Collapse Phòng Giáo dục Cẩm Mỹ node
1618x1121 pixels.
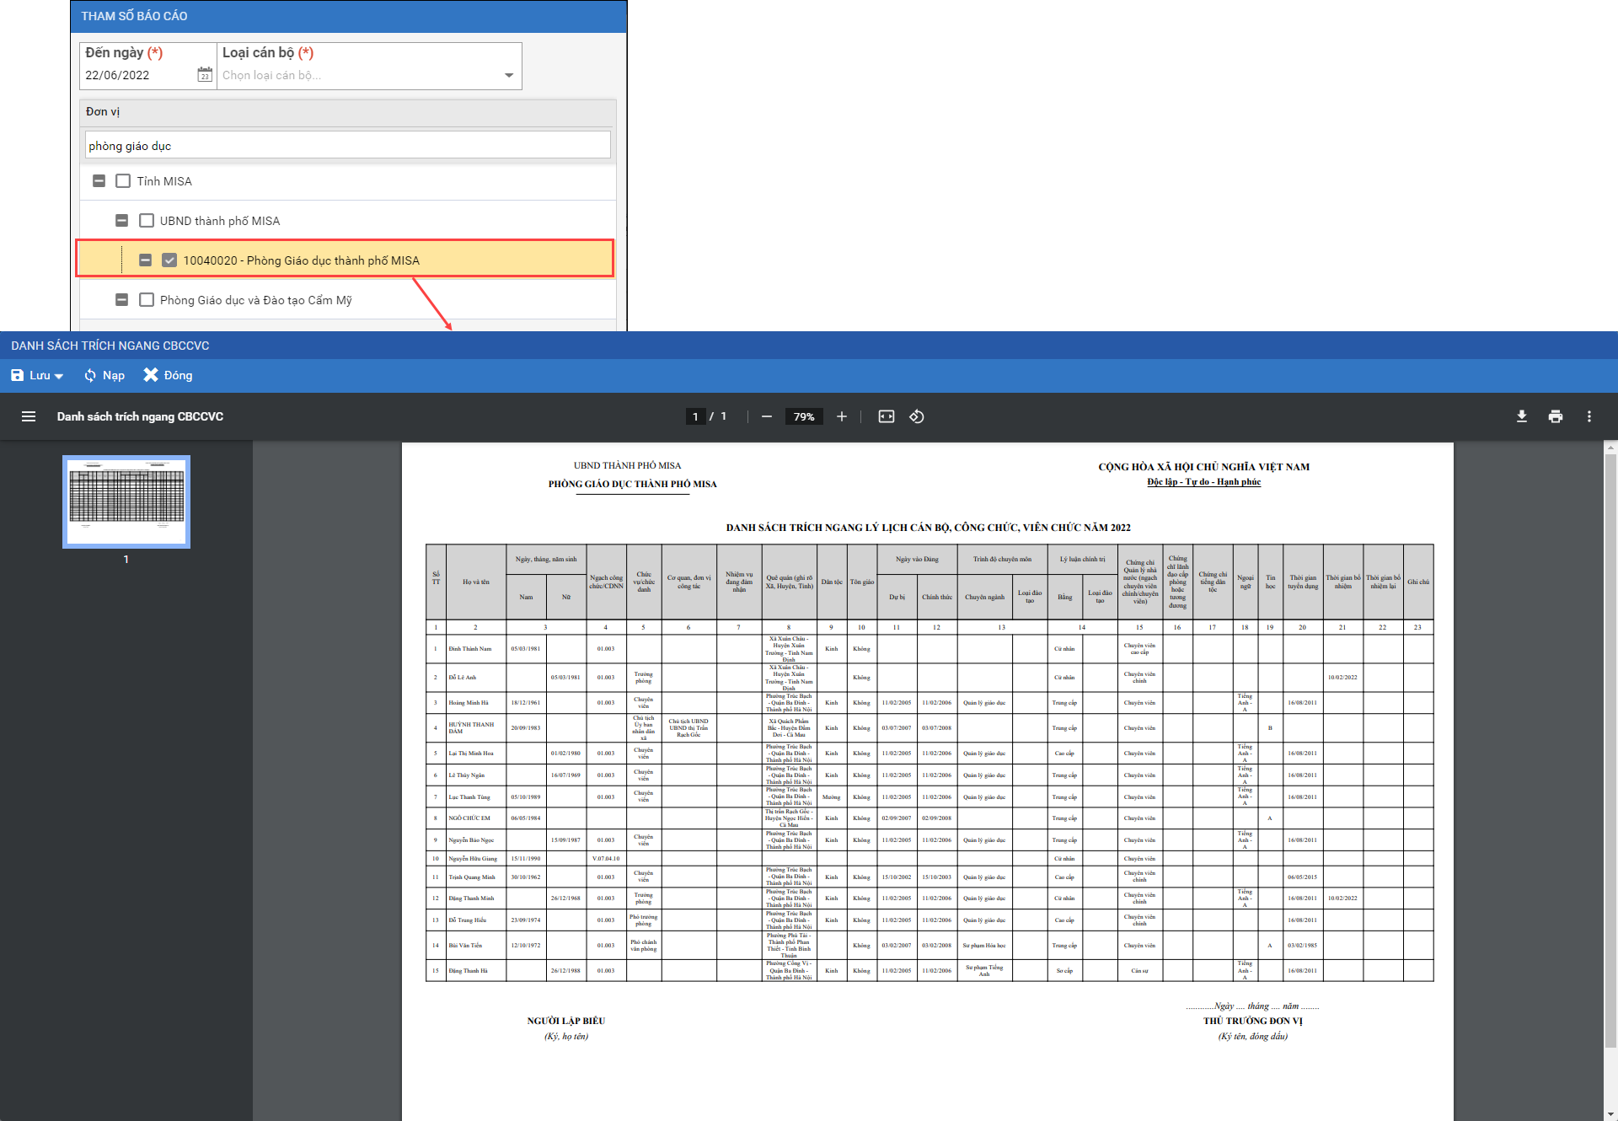121,300
